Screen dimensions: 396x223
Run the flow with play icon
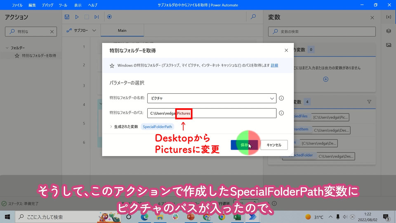(77, 17)
